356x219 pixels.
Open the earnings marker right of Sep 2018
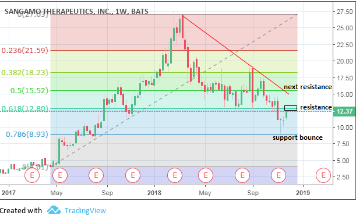279,175
